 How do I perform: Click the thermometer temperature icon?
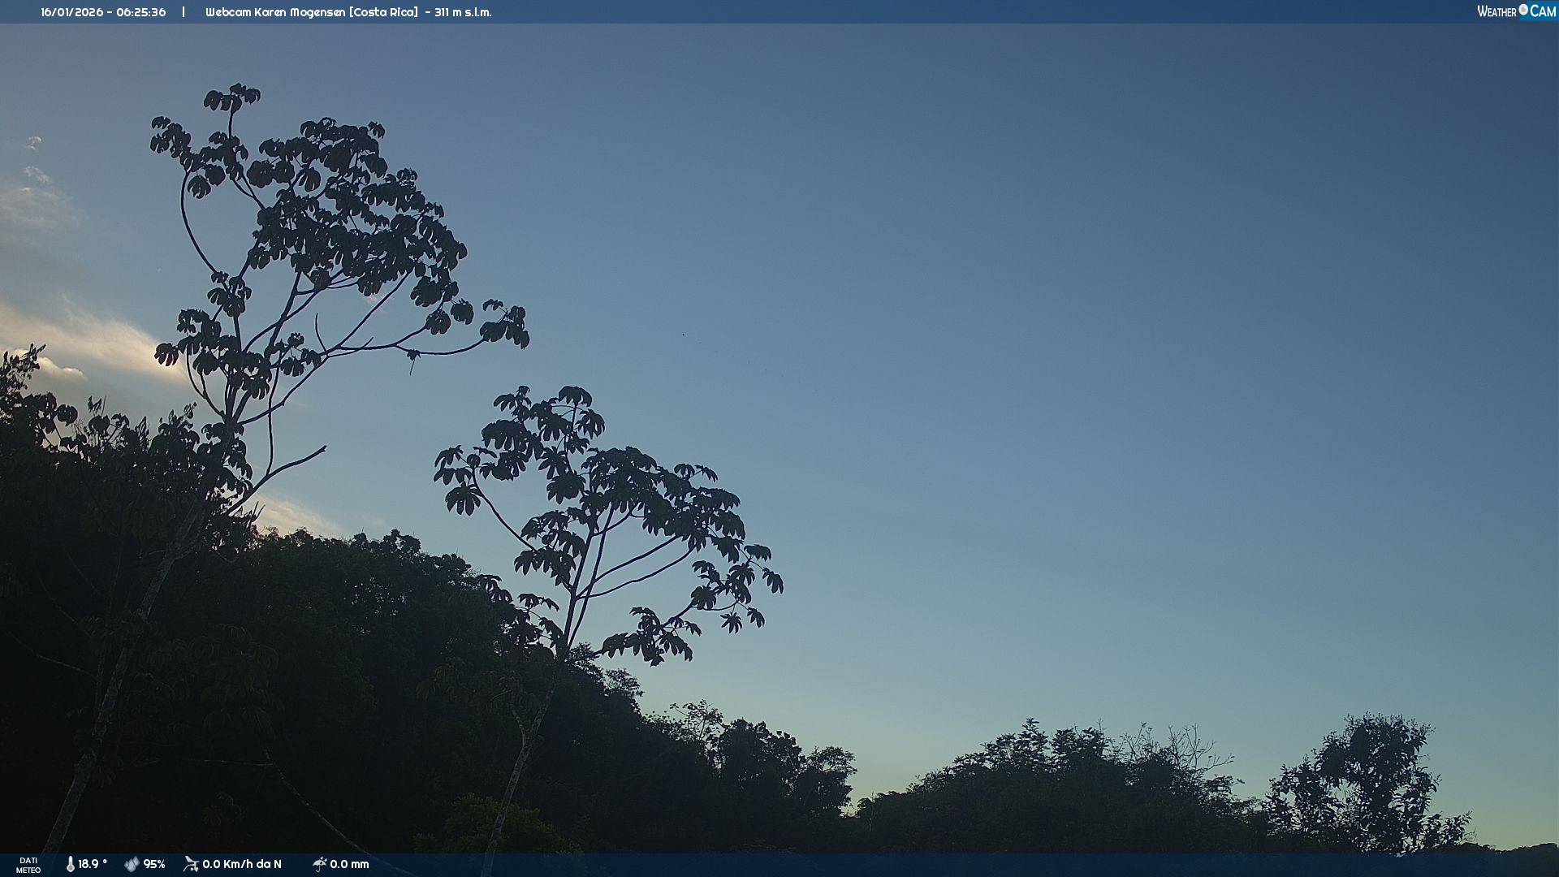71,864
